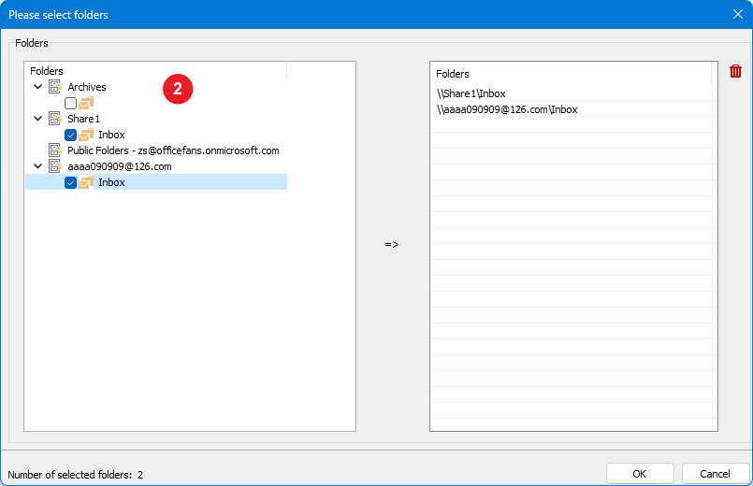Collapse the aaaa090909@126.com tree node

(38, 166)
